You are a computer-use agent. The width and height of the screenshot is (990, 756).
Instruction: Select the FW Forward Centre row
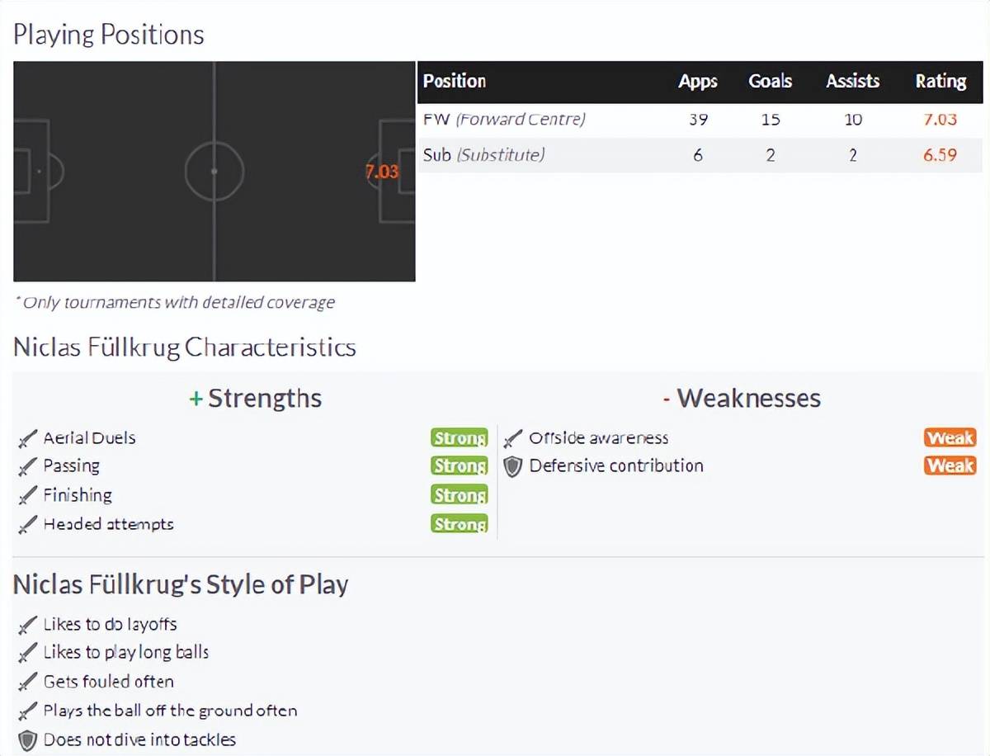pyautogui.click(x=700, y=120)
